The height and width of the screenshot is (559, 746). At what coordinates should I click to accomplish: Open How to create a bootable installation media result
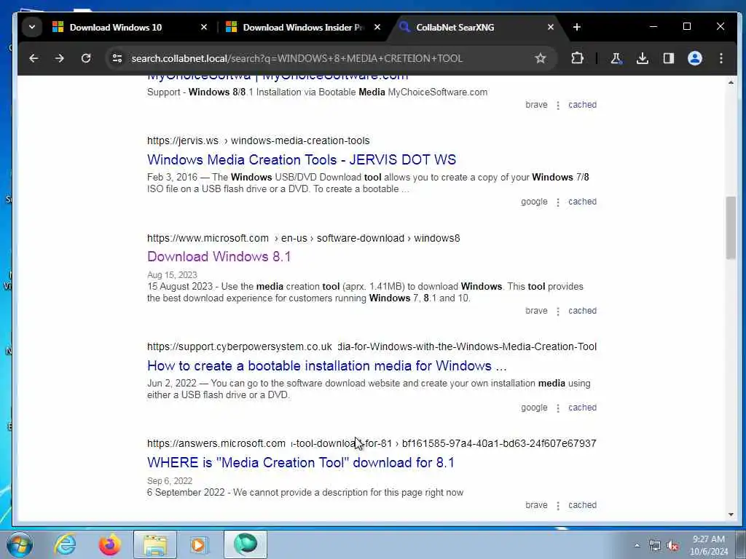pos(327,365)
